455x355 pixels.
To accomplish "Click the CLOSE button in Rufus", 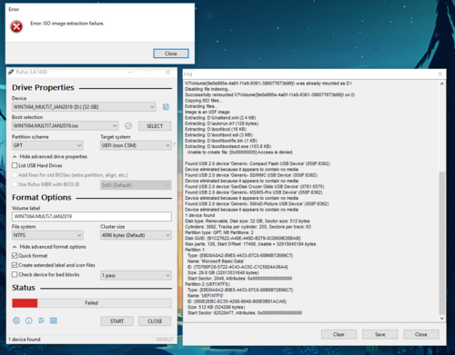I will 155,321.
